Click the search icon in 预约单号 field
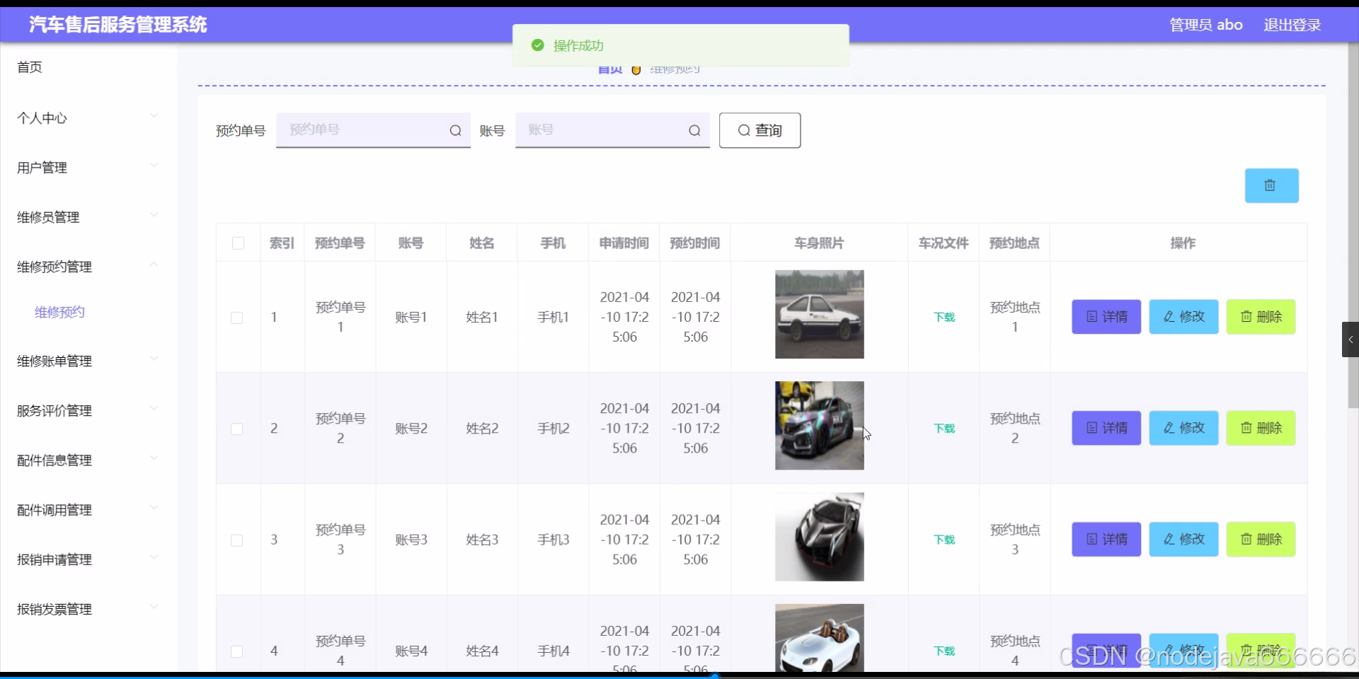This screenshot has height=679, width=1359. point(456,130)
